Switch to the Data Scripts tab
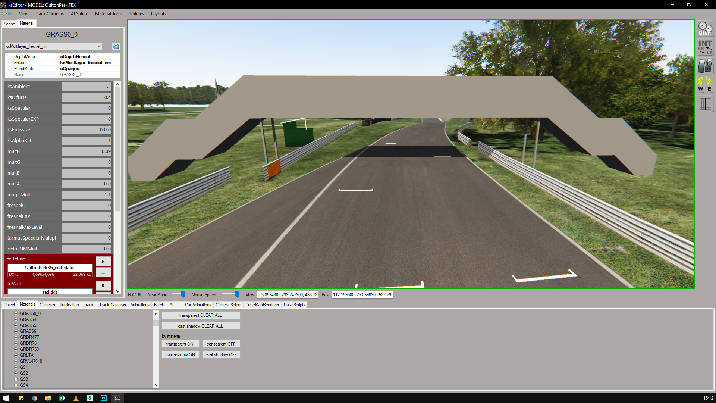 [294, 305]
